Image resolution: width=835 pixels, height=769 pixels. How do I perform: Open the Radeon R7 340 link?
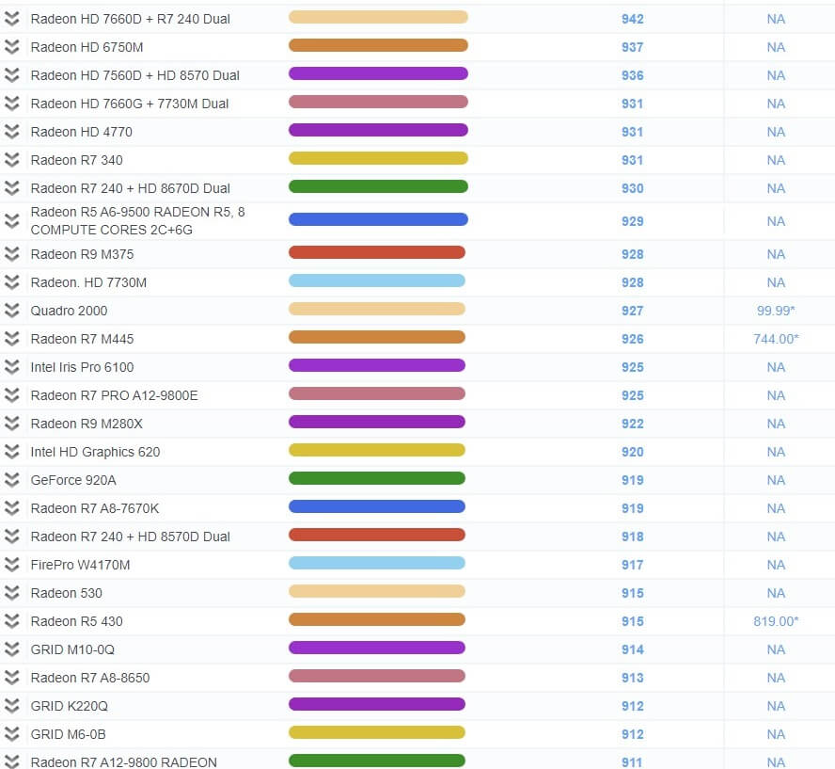(x=77, y=160)
